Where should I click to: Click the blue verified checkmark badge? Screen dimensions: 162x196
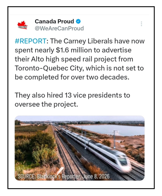pos(78,22)
